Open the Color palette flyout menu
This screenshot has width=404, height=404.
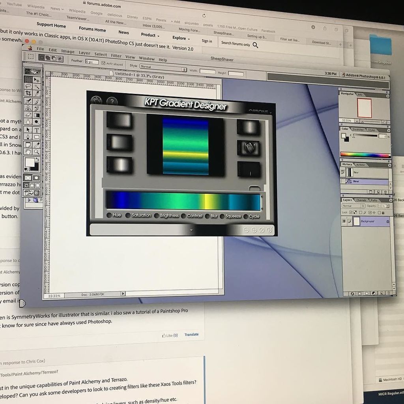click(x=389, y=130)
